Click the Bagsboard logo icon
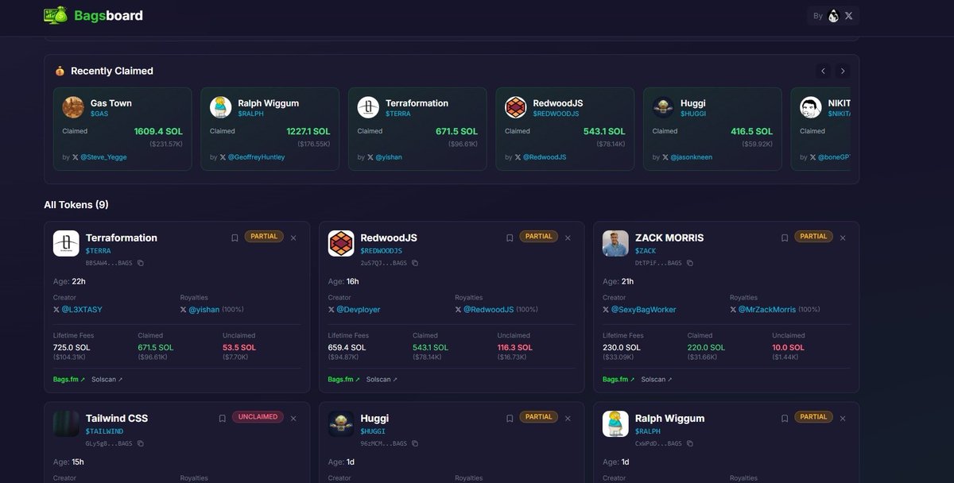The height and width of the screenshot is (483, 954). (56, 15)
